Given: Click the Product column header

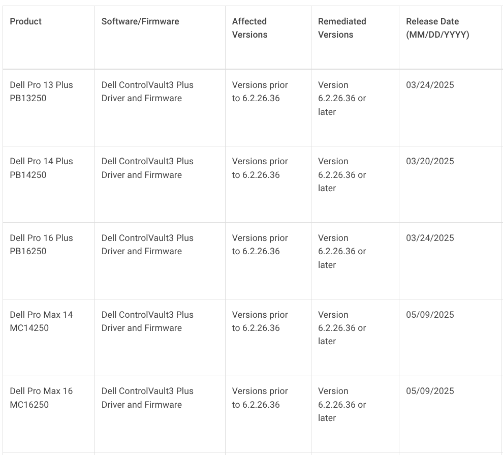Looking at the screenshot, I should point(26,21).
